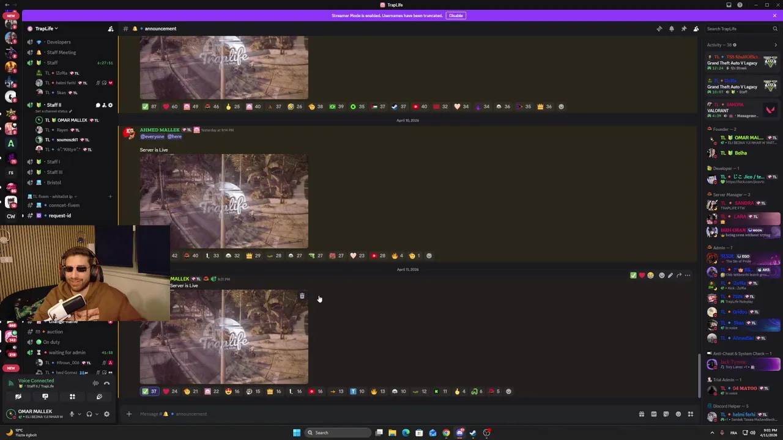This screenshot has height=440, width=783.
Task: Mute microphone in user panel
Action: [72, 414]
